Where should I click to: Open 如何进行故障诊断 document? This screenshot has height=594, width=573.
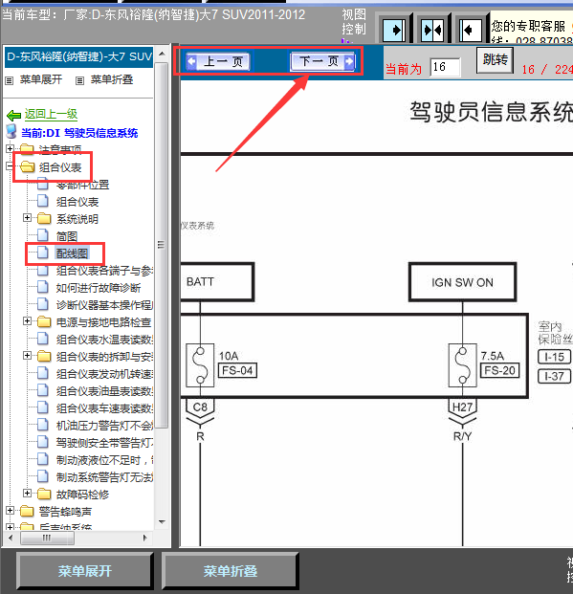[x=99, y=288]
